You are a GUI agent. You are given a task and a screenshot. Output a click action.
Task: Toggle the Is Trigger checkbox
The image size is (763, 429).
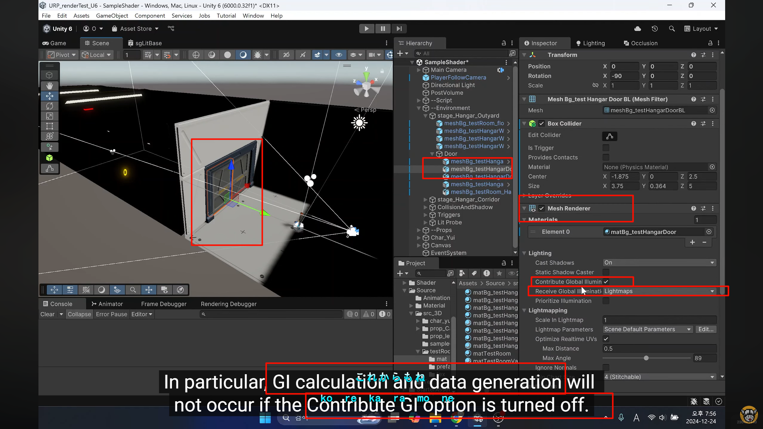(606, 148)
